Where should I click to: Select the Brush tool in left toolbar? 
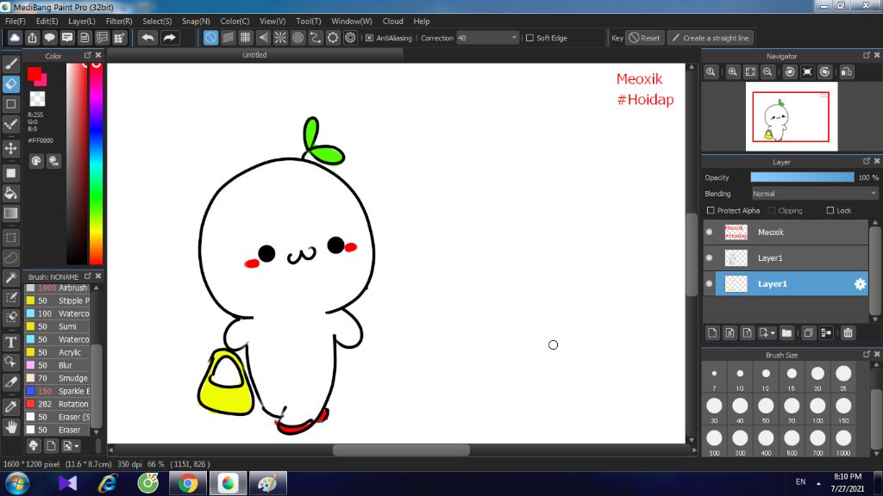pyautogui.click(x=11, y=63)
